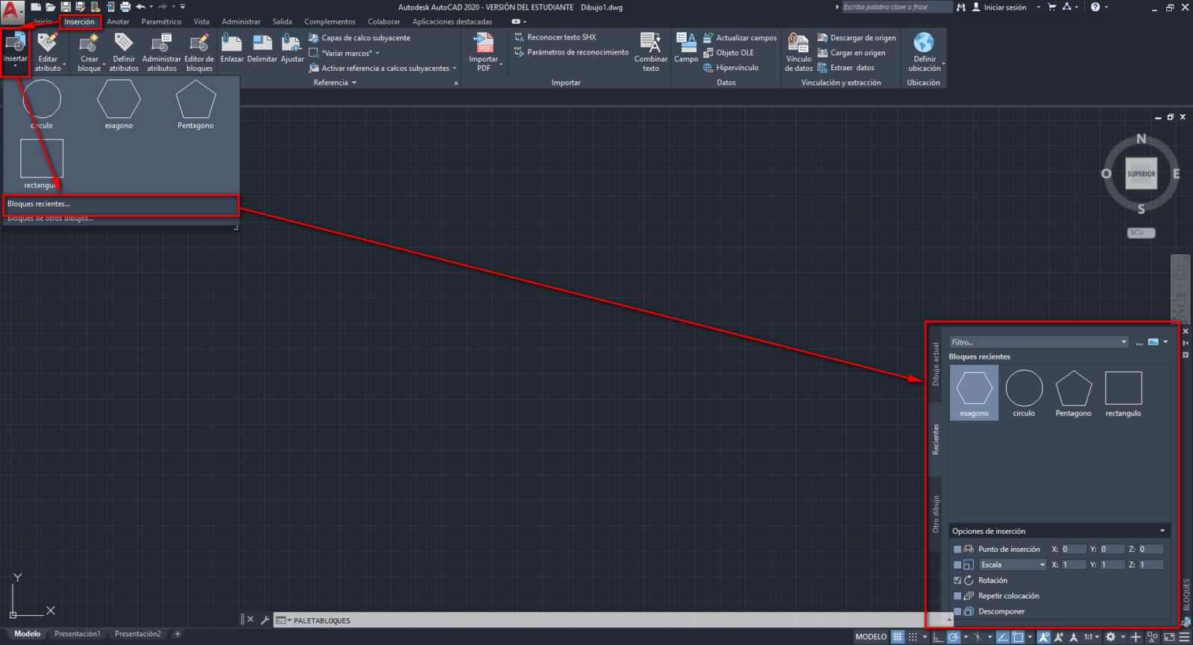Click the Combinar texto icon
Viewport: 1193px width, 645px height.
point(651,43)
